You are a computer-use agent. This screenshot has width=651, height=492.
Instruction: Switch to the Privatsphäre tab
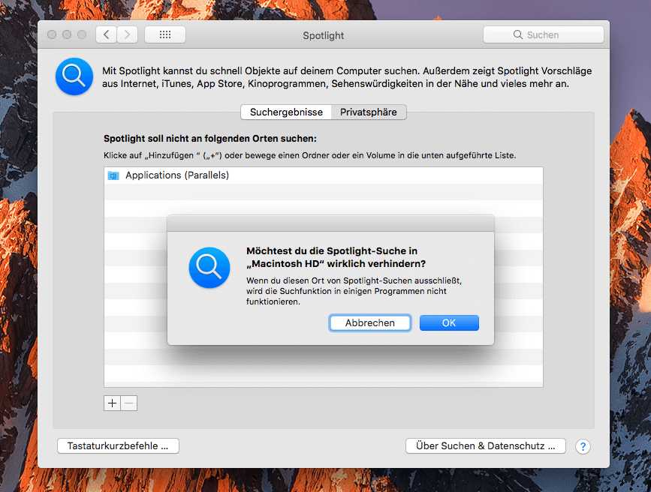pos(369,112)
